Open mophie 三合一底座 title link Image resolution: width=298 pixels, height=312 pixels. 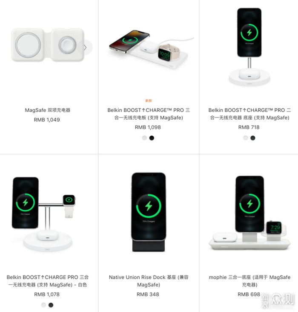pos(249,281)
